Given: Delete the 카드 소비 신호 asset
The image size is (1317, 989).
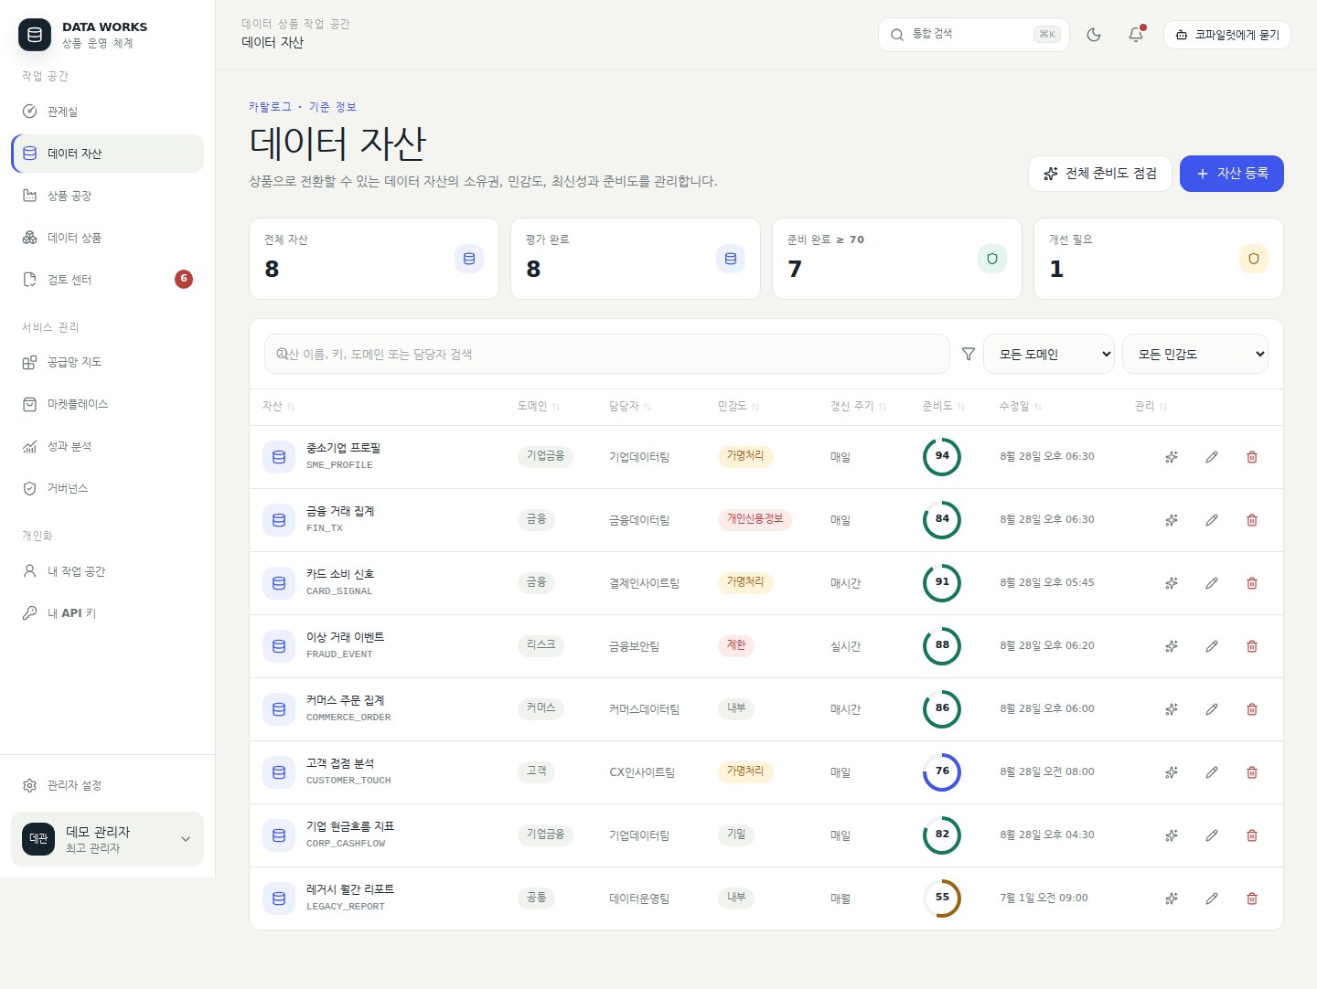Looking at the screenshot, I should 1252,583.
